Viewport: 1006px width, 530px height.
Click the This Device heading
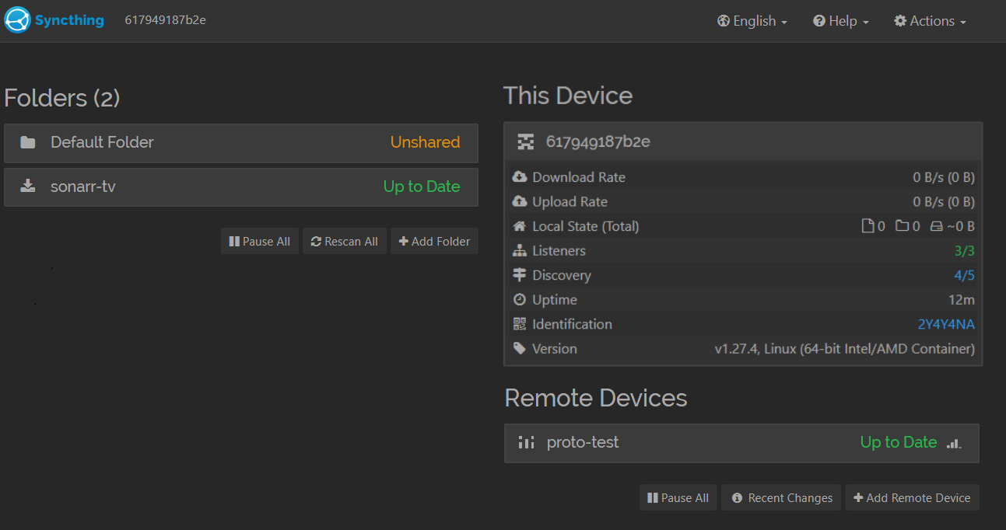click(x=568, y=96)
